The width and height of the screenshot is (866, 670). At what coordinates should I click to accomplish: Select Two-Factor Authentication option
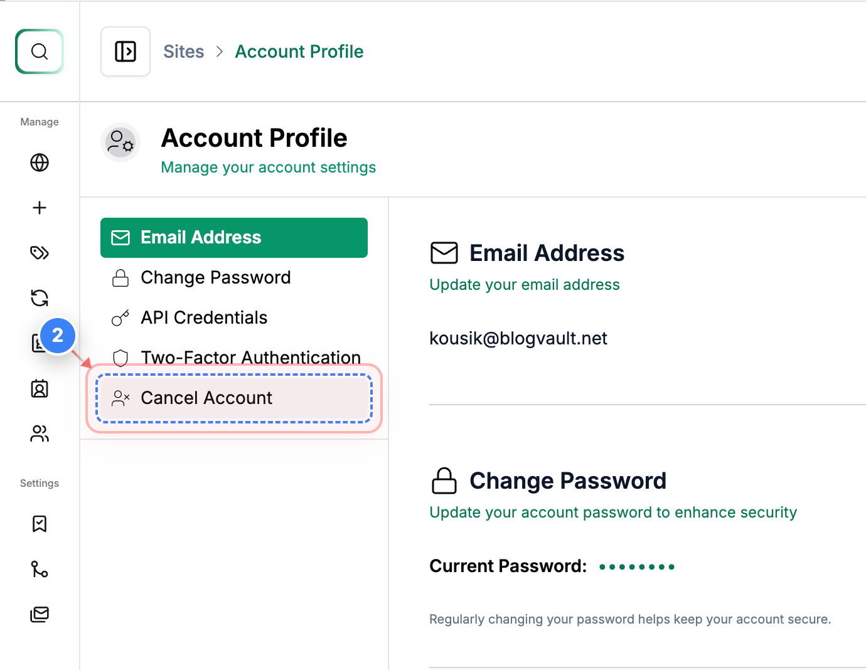tap(250, 357)
